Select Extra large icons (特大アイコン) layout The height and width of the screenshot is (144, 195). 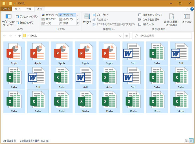(x=50, y=15)
